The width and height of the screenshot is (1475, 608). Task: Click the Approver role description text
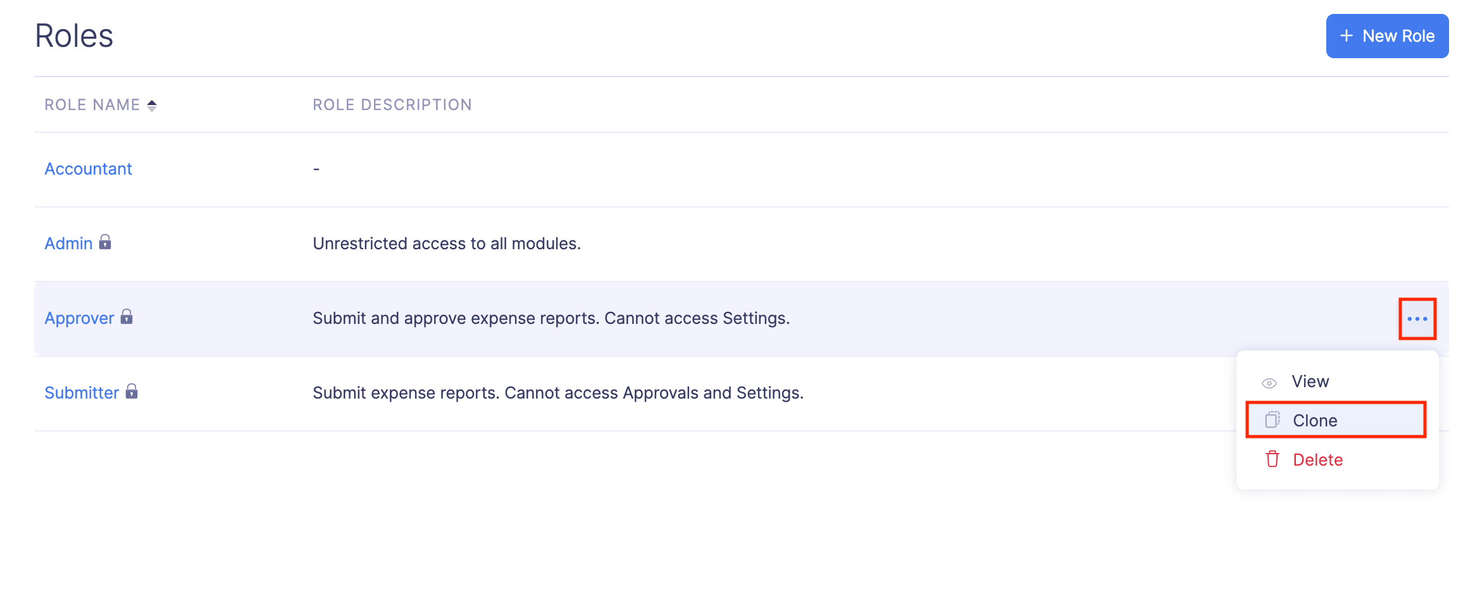point(551,318)
